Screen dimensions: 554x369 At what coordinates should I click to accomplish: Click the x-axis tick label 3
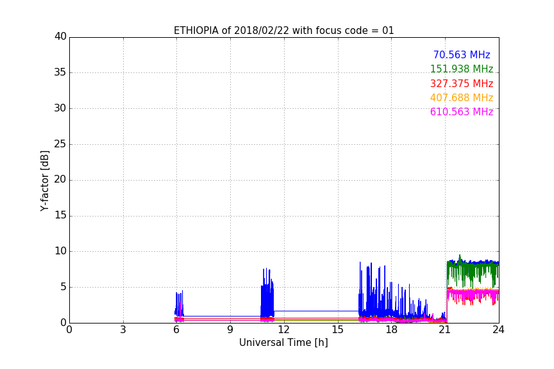tap(123, 330)
